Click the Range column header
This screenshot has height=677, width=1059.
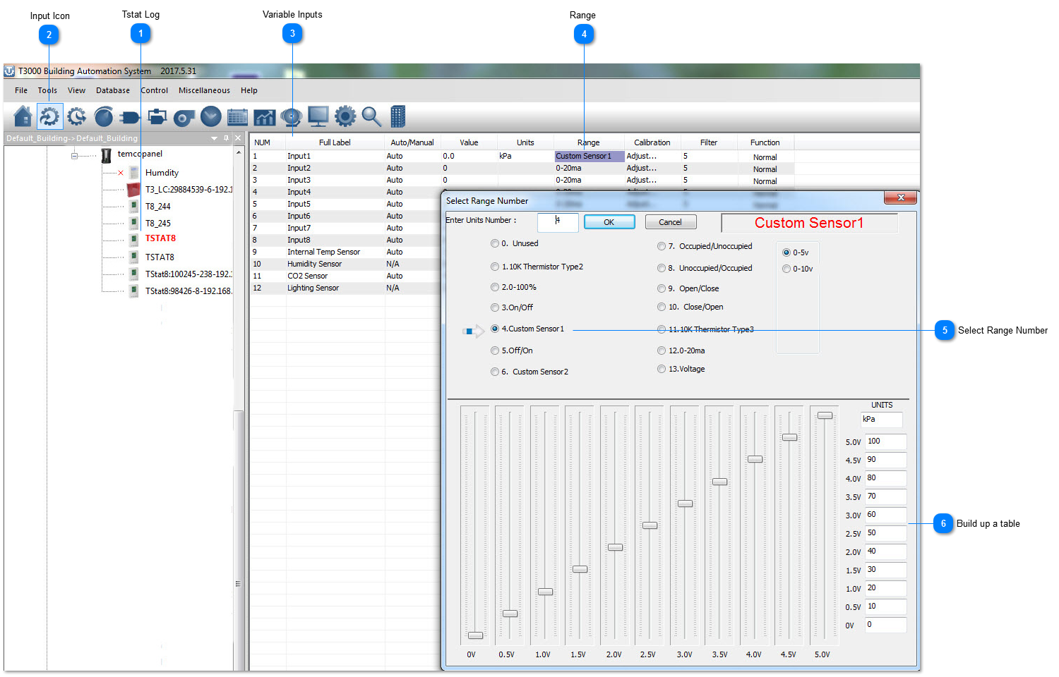589,142
